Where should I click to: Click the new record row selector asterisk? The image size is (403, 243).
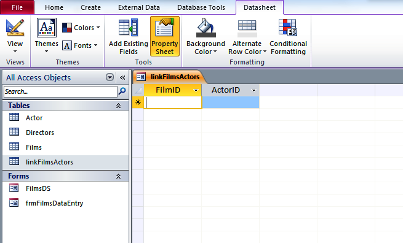point(138,102)
